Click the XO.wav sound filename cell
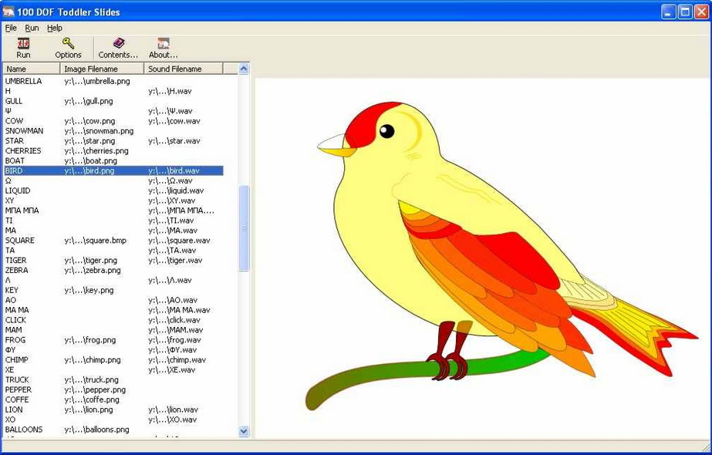 coord(173,420)
